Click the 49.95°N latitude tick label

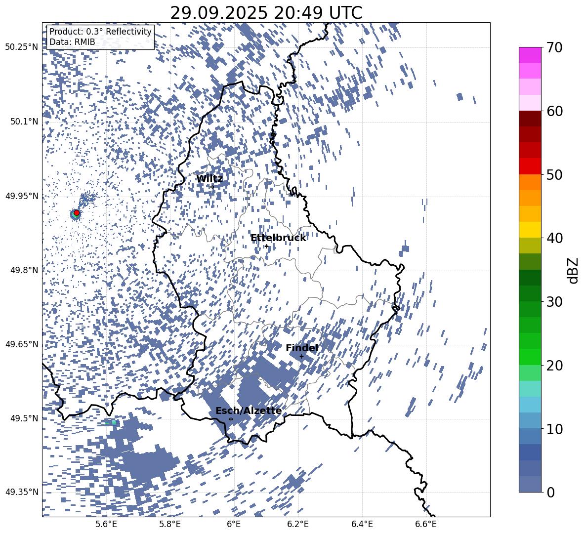pyautogui.click(x=22, y=196)
